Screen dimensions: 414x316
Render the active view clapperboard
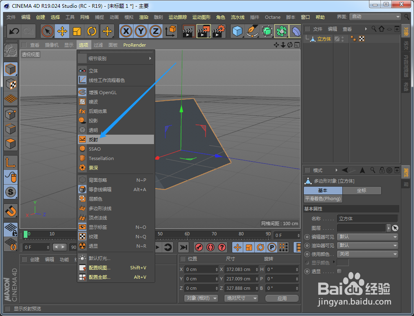click(189, 31)
